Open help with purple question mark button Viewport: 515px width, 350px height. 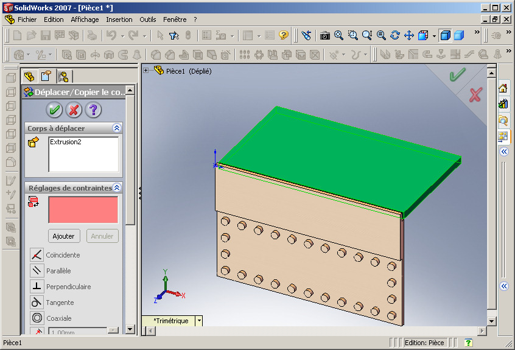tap(93, 110)
